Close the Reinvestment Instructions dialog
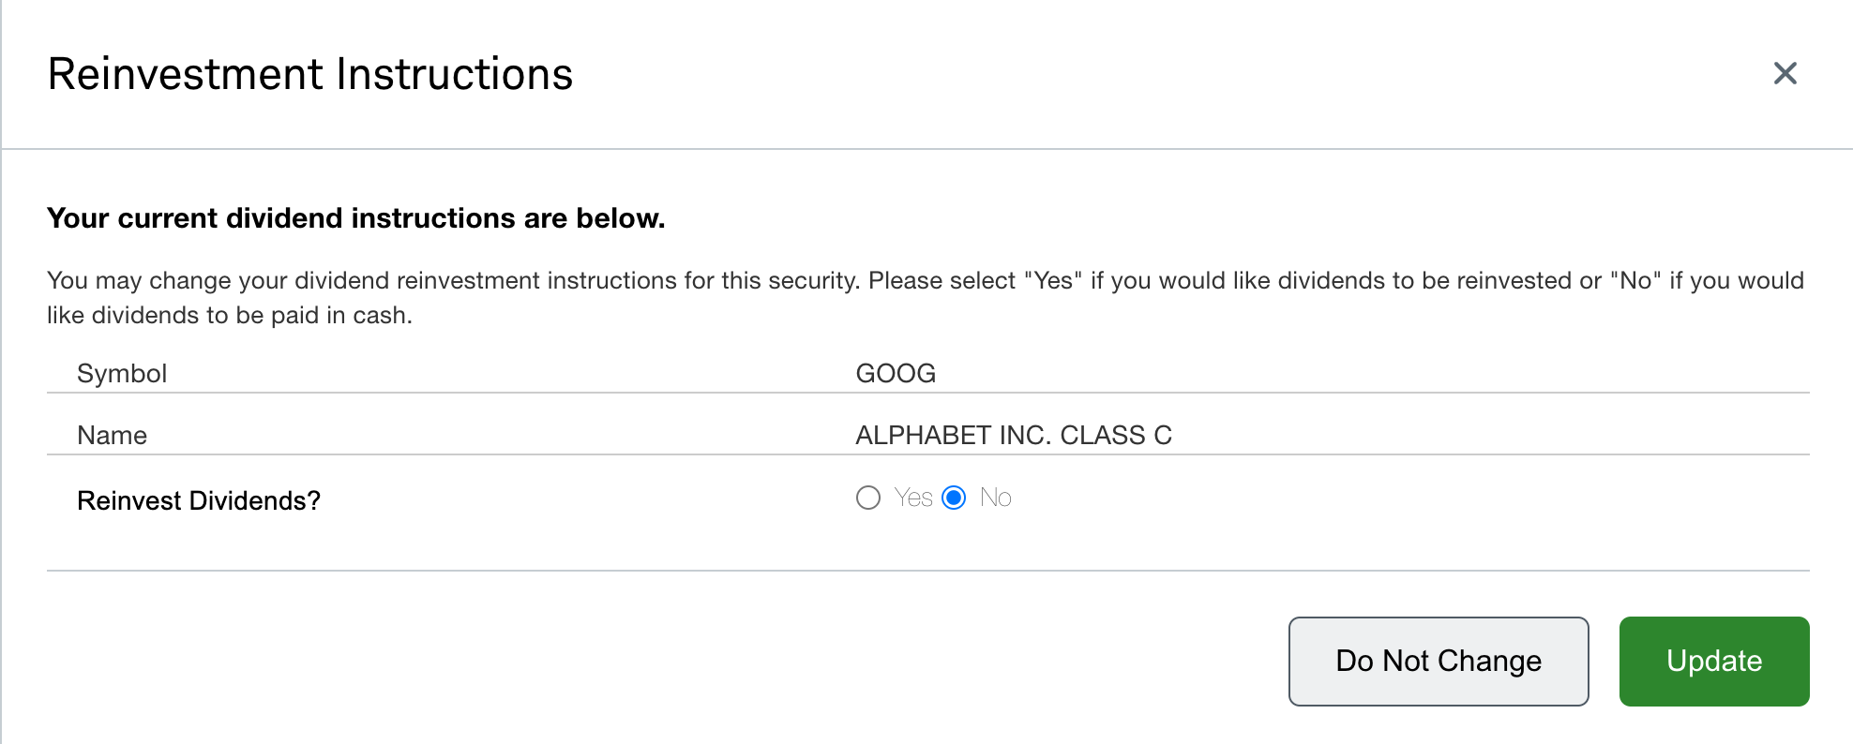 coord(1785,73)
